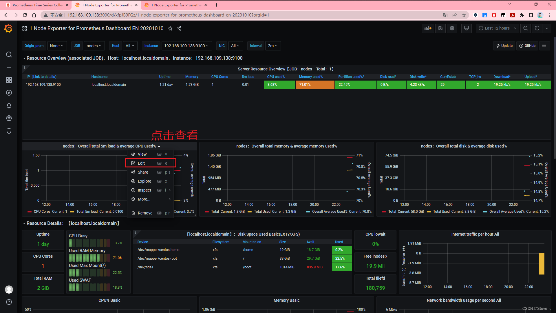Star the dashboard as favorite
Image resolution: width=556 pixels, height=313 pixels.
coord(170,28)
